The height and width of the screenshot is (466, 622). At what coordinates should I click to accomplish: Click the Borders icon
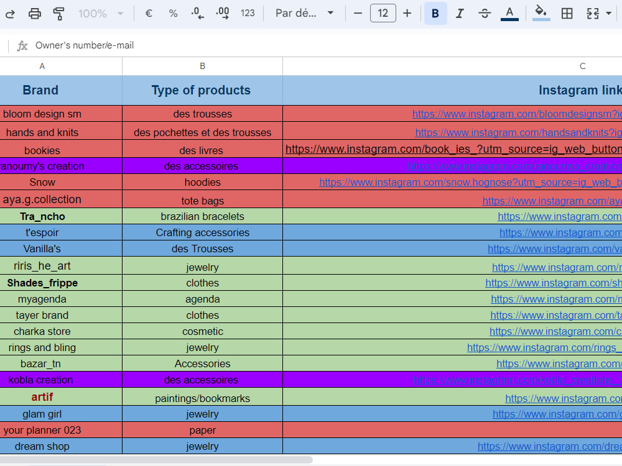click(x=567, y=14)
